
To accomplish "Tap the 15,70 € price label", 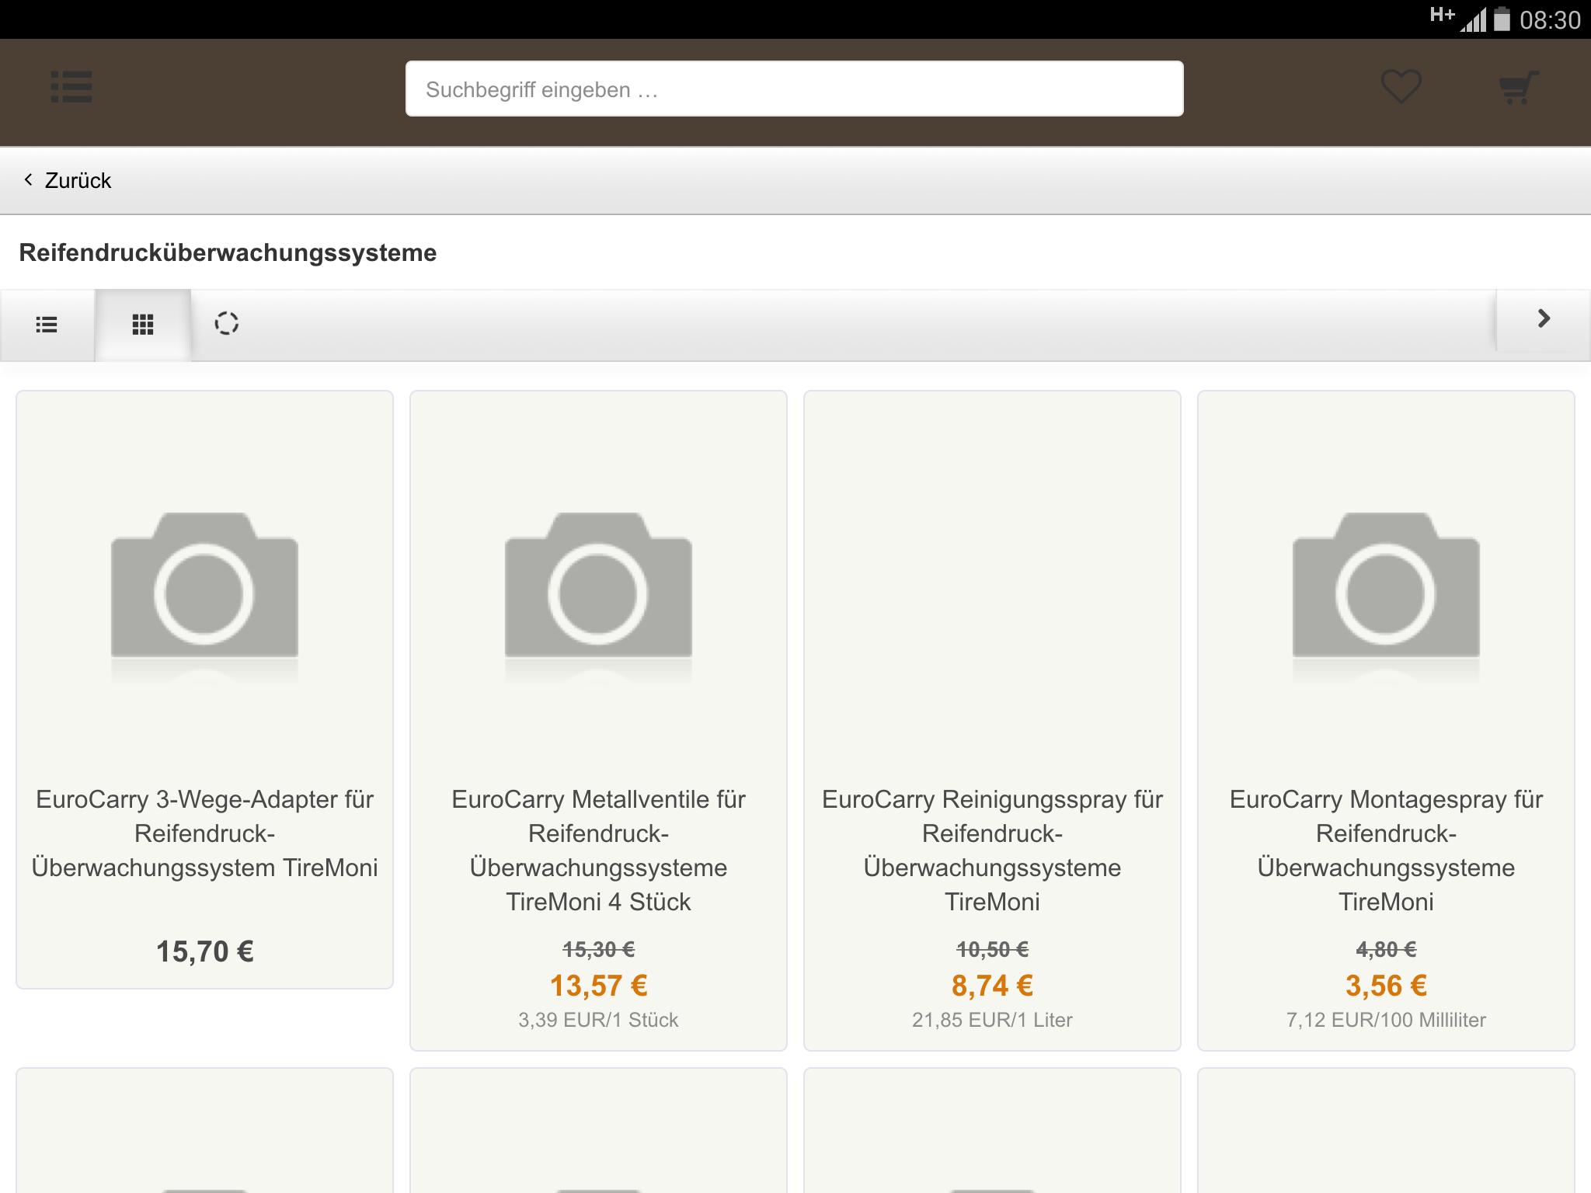I will (204, 951).
